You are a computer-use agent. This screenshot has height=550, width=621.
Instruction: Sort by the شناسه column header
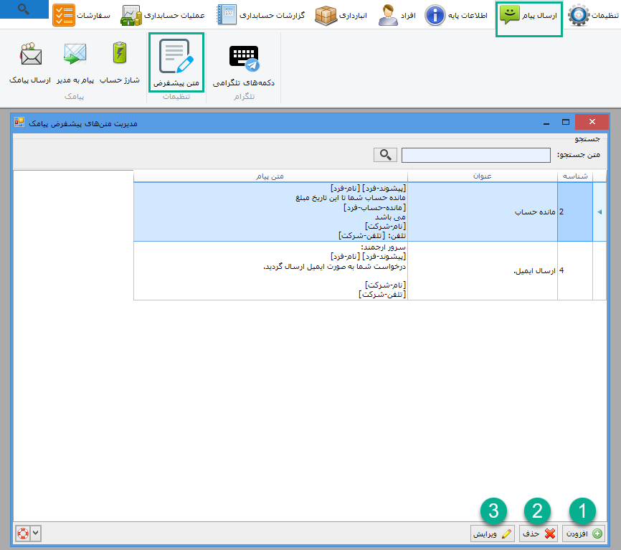pyautogui.click(x=574, y=176)
